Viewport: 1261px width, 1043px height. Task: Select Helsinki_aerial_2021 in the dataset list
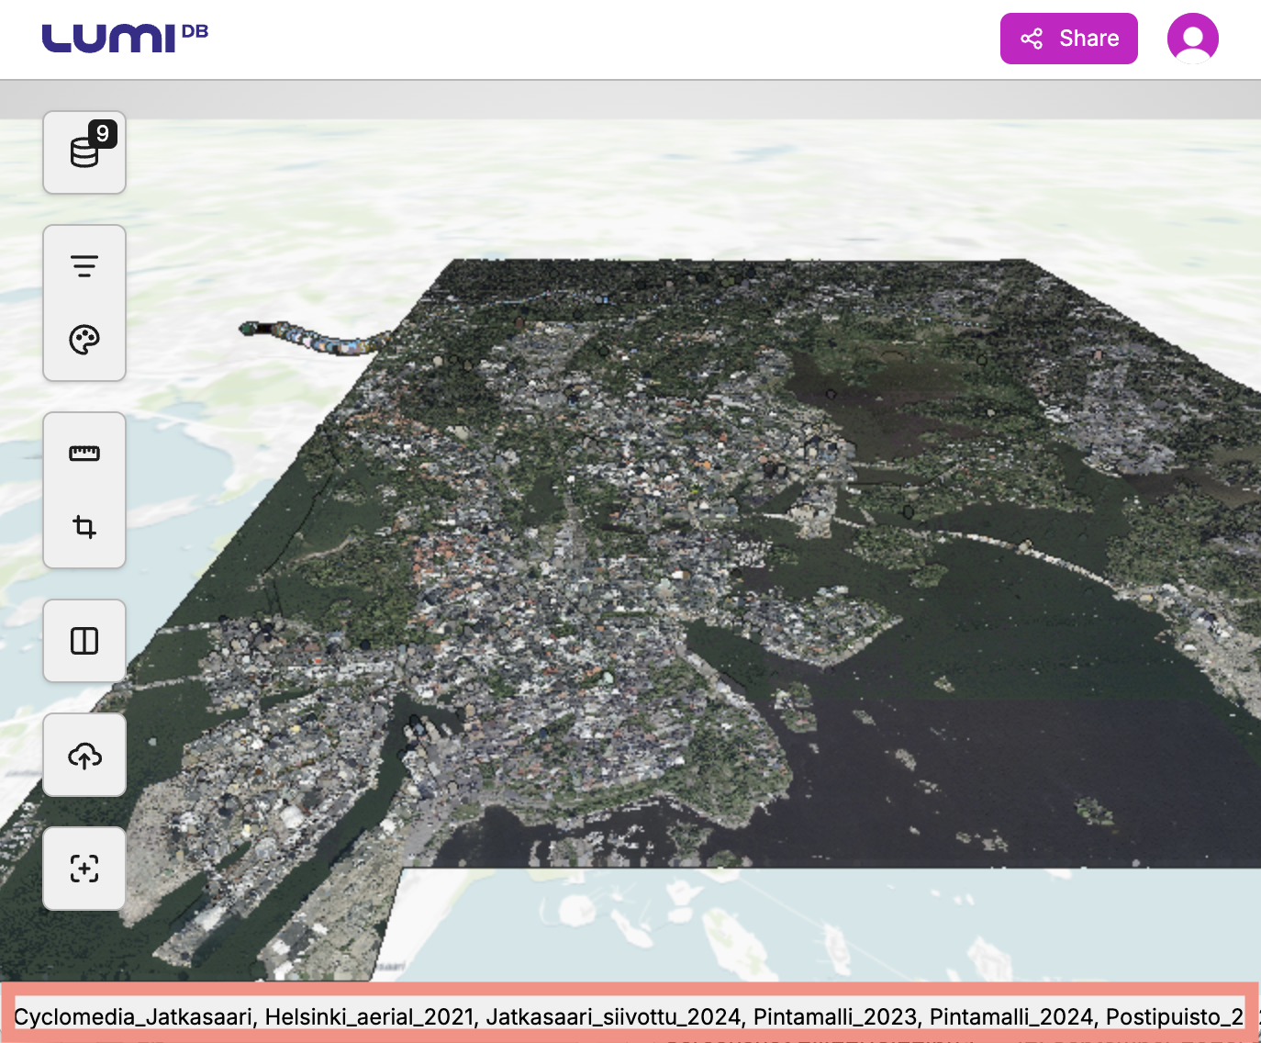[370, 1017]
